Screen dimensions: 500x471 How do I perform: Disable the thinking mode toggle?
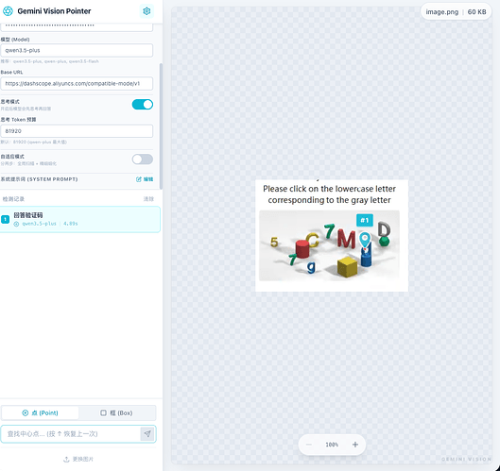point(143,105)
